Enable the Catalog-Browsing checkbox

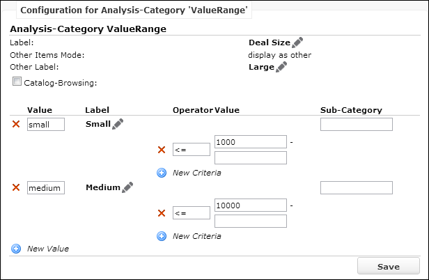point(17,81)
